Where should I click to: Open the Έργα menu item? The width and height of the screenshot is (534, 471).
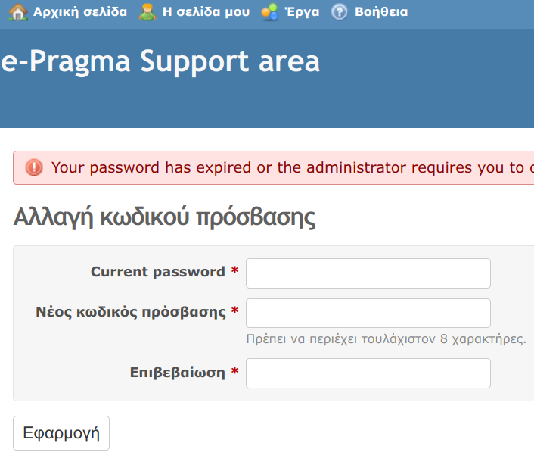(x=301, y=12)
